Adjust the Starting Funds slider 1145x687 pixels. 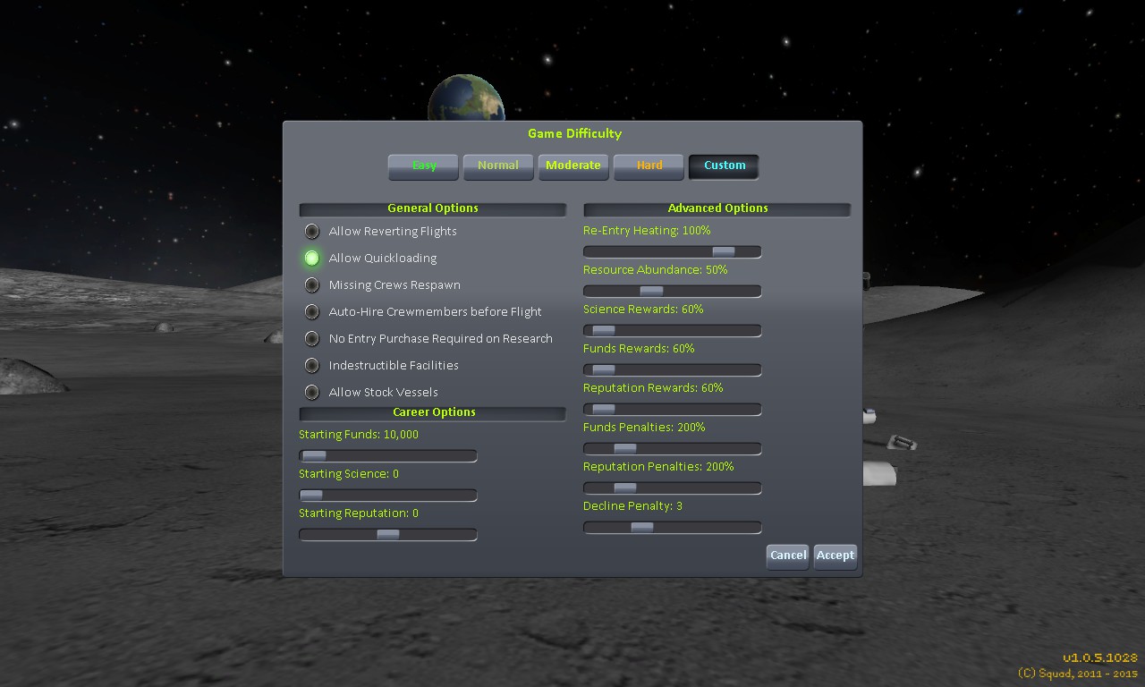[x=388, y=456]
